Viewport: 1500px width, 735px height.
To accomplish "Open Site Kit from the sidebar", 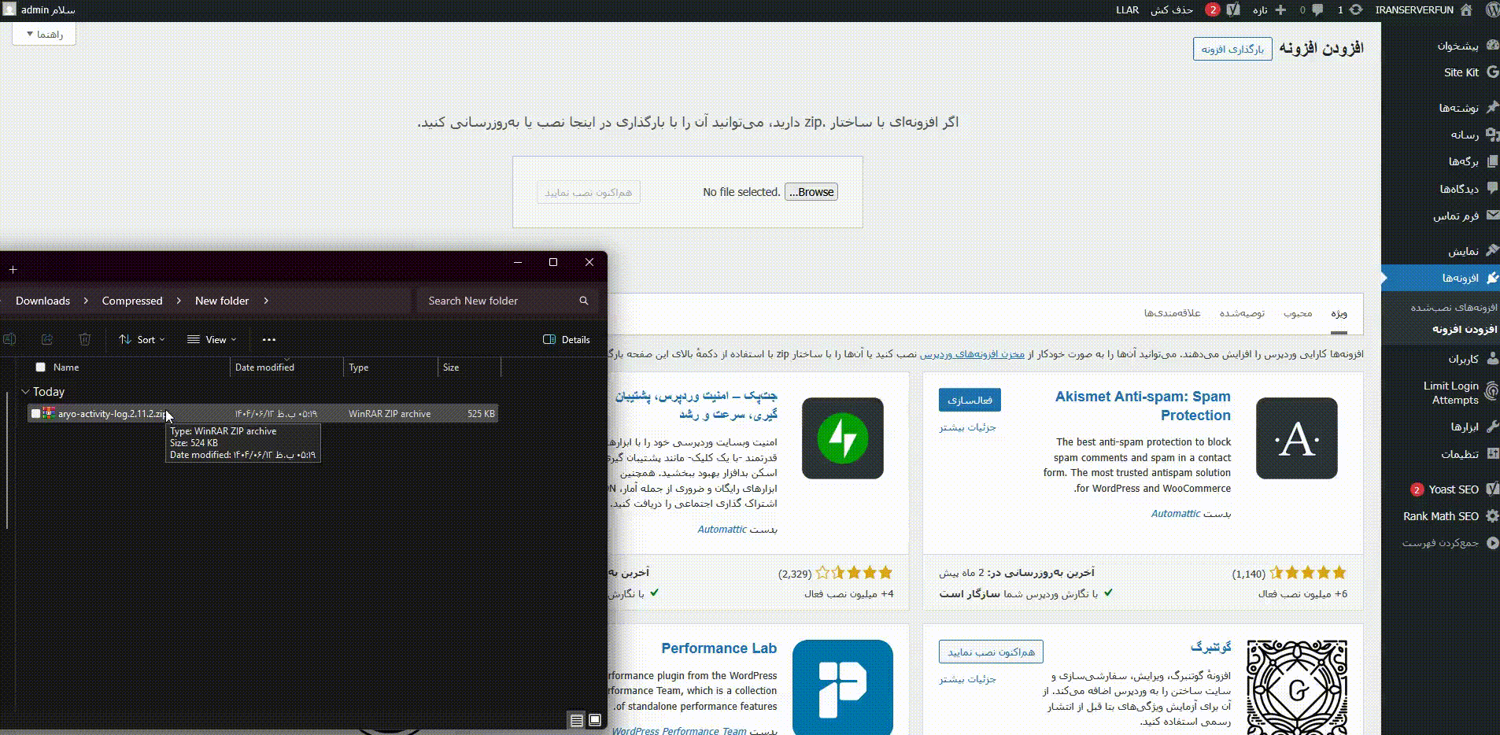I will pyautogui.click(x=1461, y=72).
